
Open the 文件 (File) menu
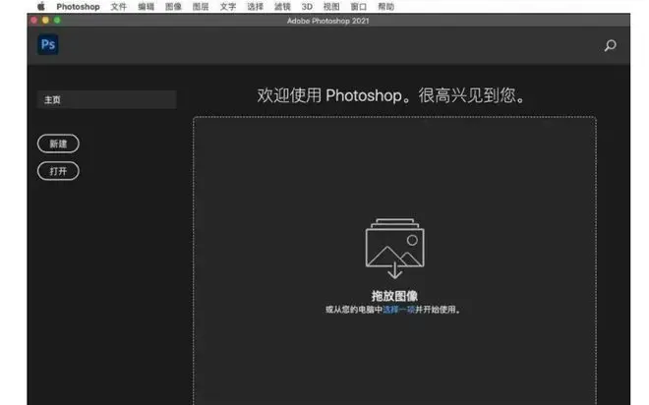(118, 7)
